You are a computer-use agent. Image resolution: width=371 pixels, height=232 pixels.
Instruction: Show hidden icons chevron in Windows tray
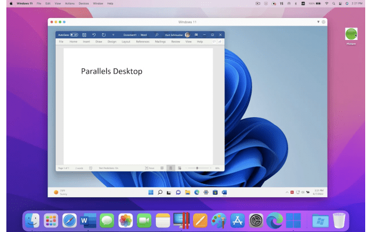(x=287, y=192)
